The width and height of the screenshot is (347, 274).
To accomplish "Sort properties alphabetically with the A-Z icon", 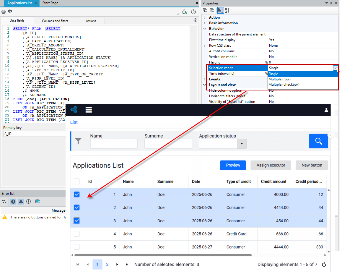I will coord(227,10).
